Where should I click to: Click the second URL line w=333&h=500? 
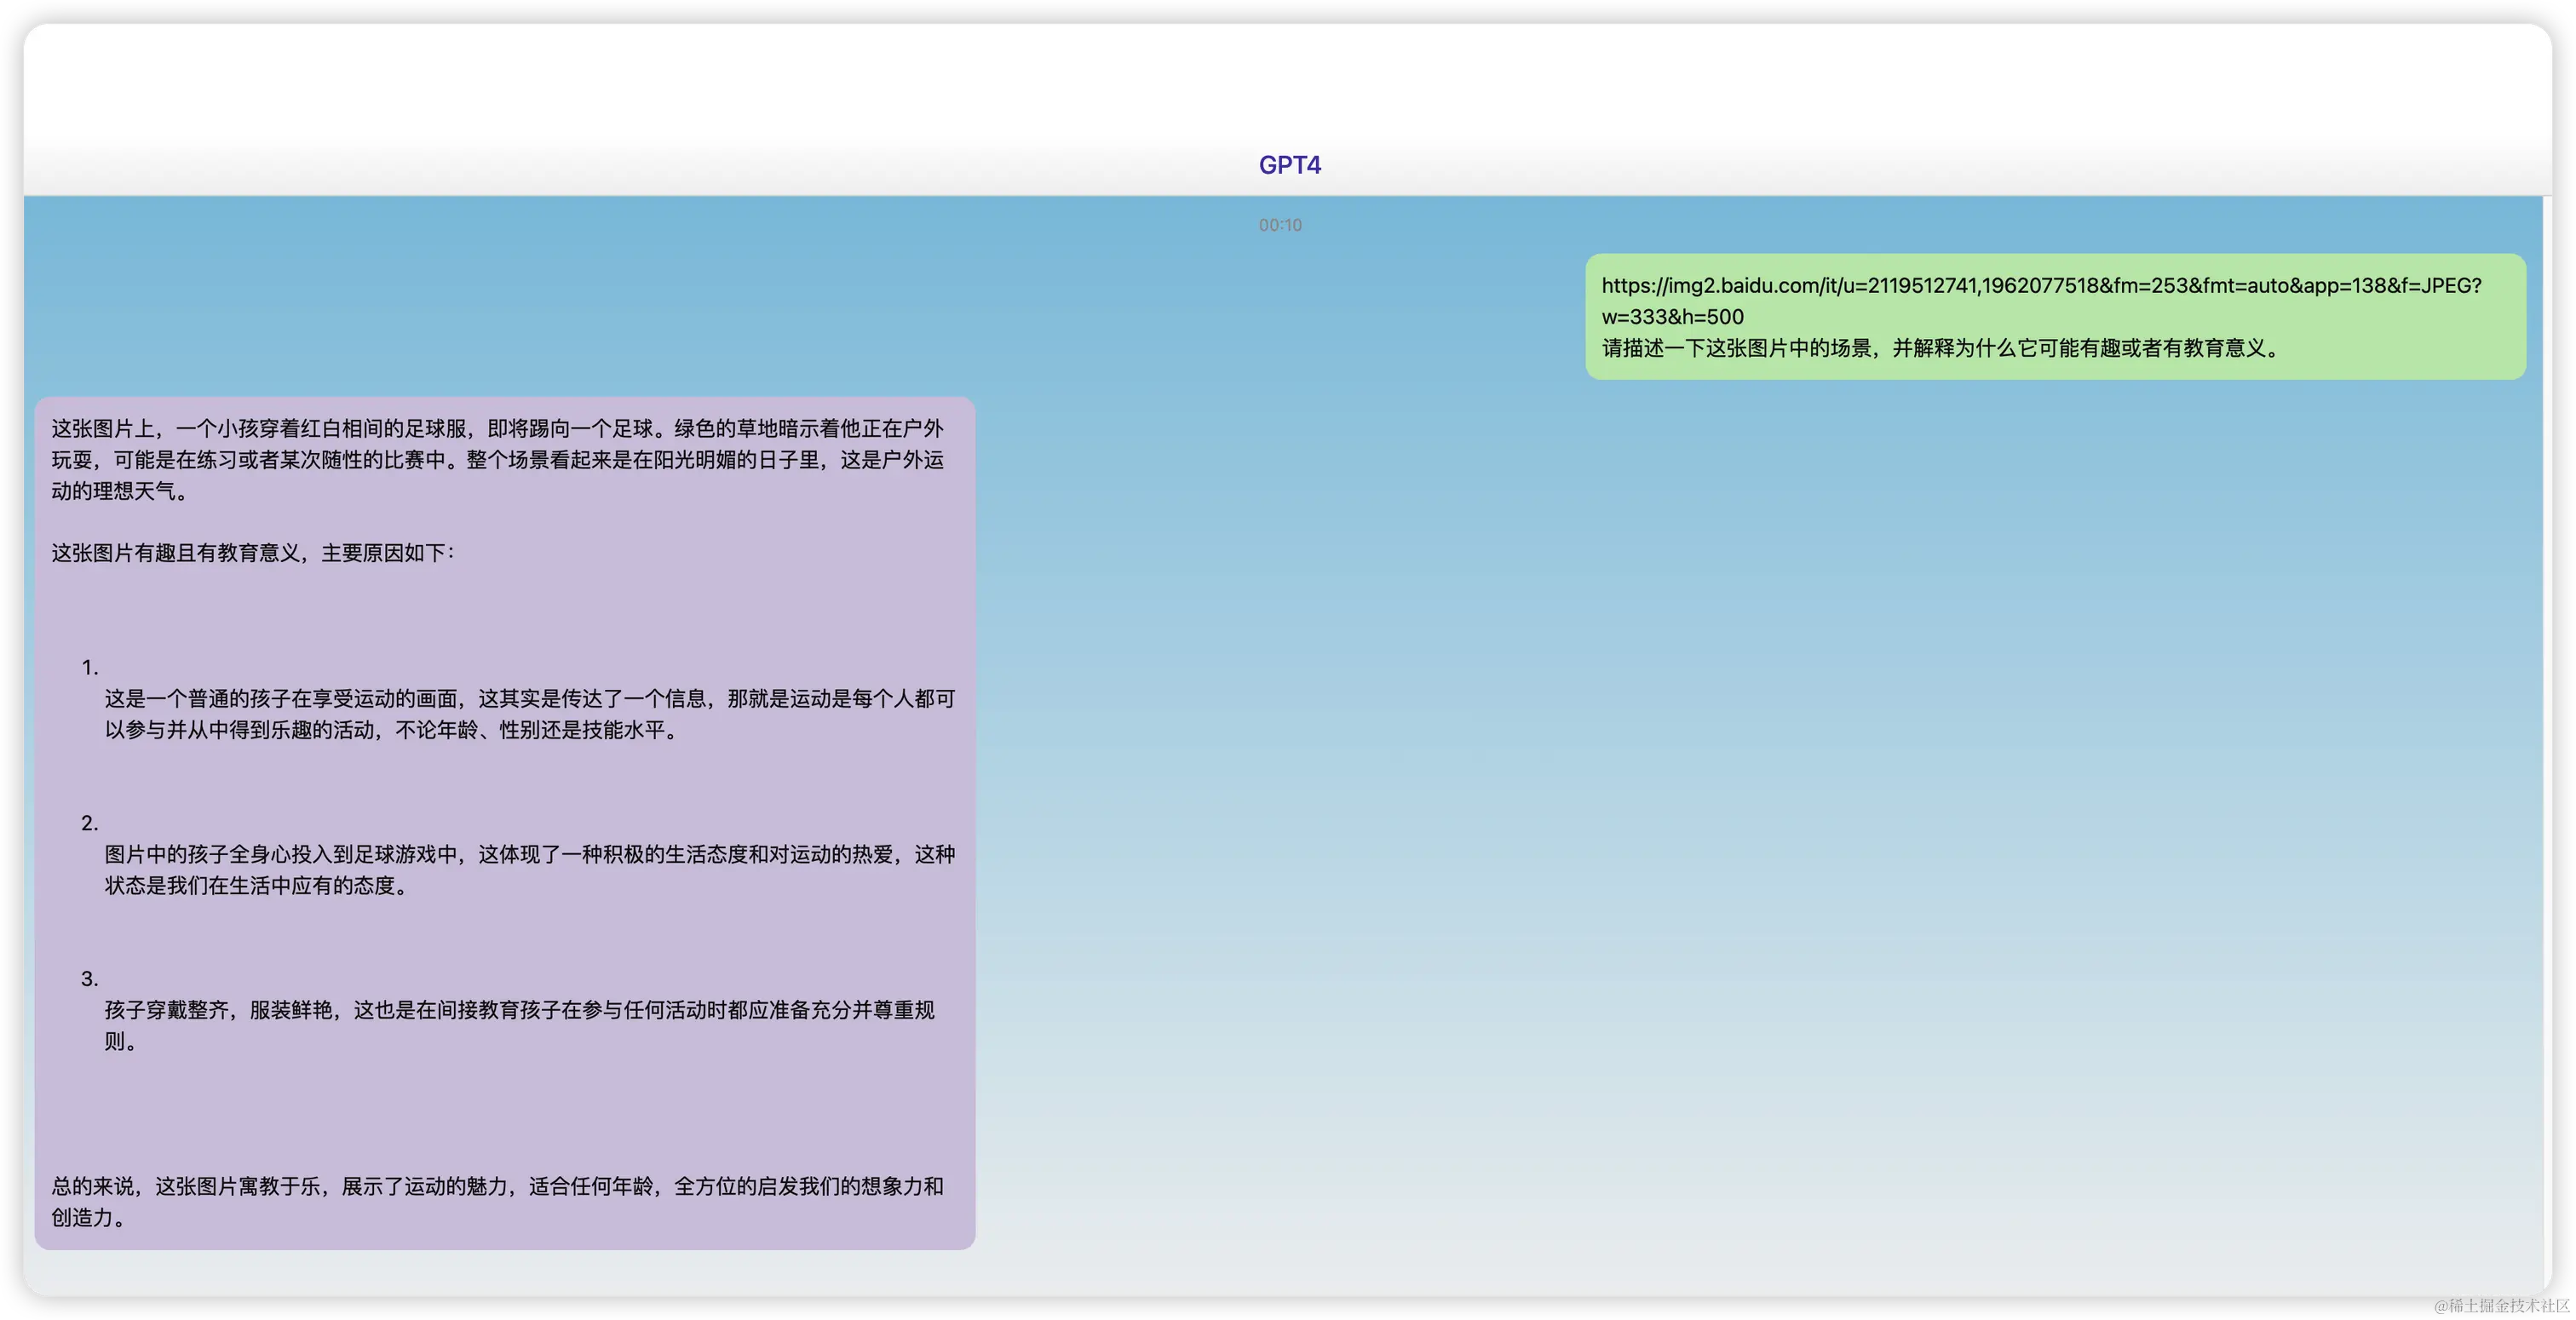(1672, 317)
